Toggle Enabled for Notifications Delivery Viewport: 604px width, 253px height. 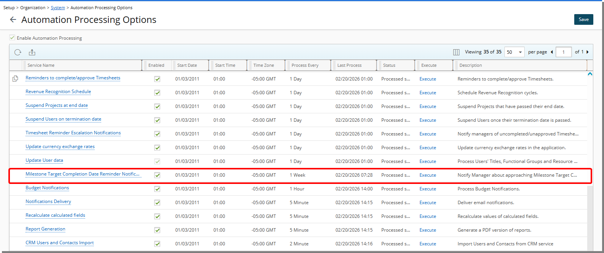point(157,203)
